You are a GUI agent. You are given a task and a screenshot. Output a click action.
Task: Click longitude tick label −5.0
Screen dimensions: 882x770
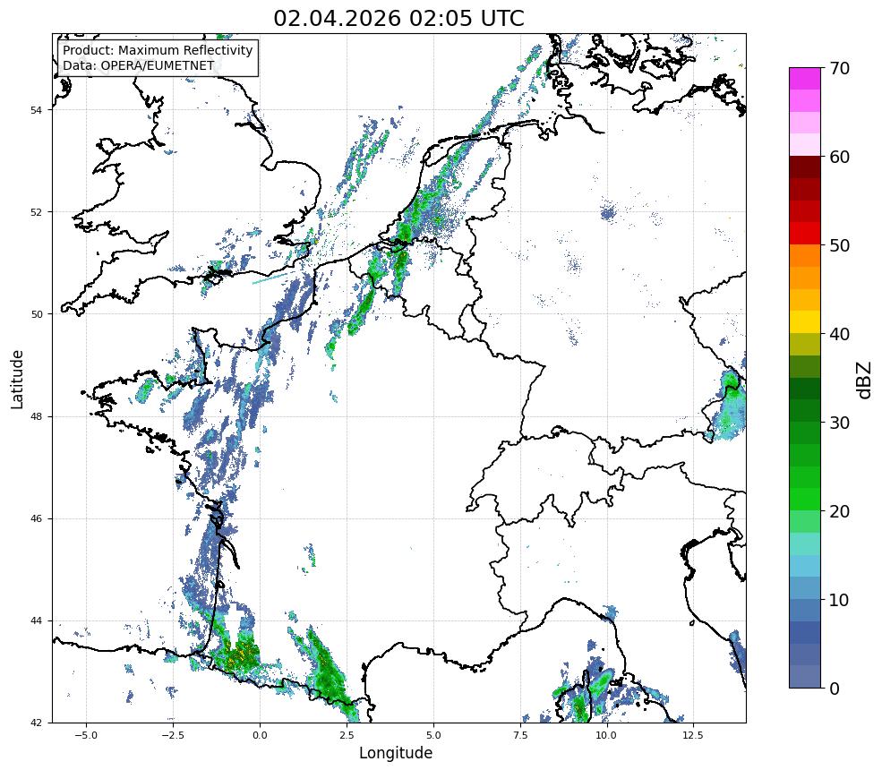click(87, 735)
